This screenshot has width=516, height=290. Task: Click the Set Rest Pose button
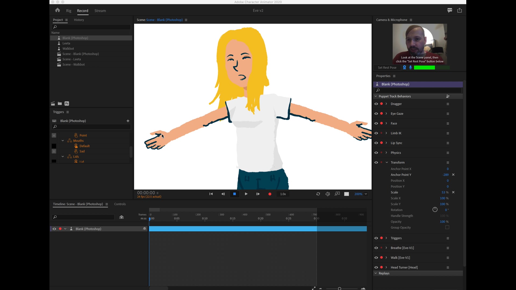[x=387, y=67]
